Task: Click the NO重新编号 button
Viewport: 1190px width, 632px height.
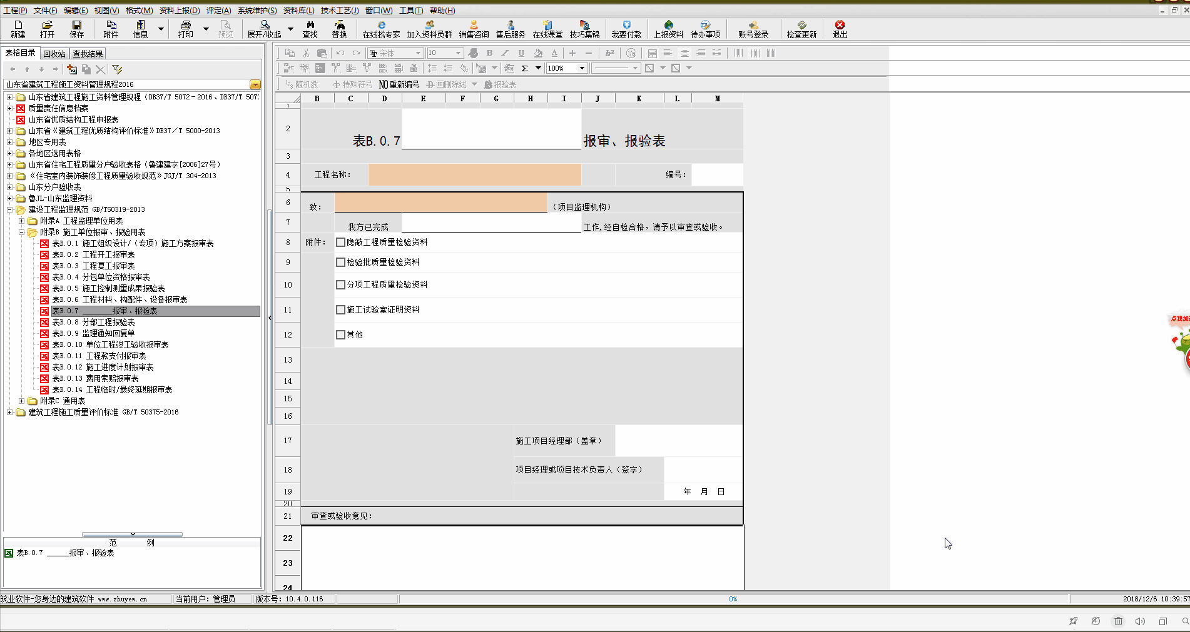Action: coord(399,84)
